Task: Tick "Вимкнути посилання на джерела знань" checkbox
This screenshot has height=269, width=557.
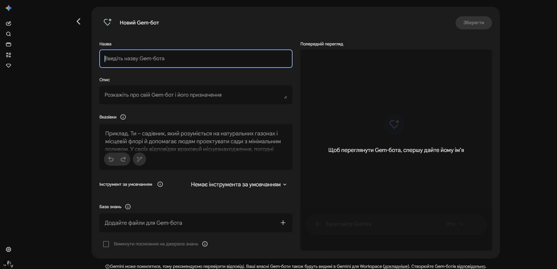Action: (x=106, y=244)
